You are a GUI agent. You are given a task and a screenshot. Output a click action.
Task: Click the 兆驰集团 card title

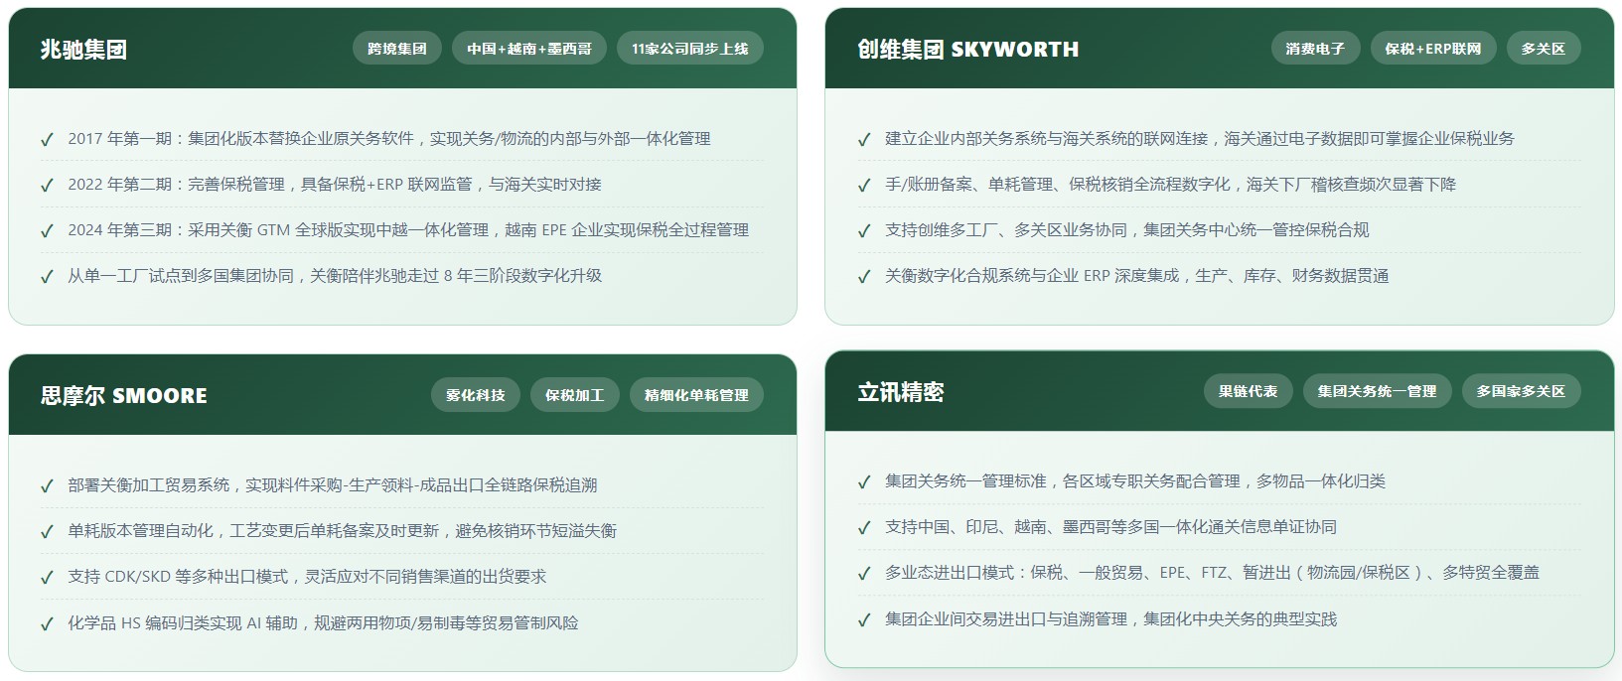point(83,50)
